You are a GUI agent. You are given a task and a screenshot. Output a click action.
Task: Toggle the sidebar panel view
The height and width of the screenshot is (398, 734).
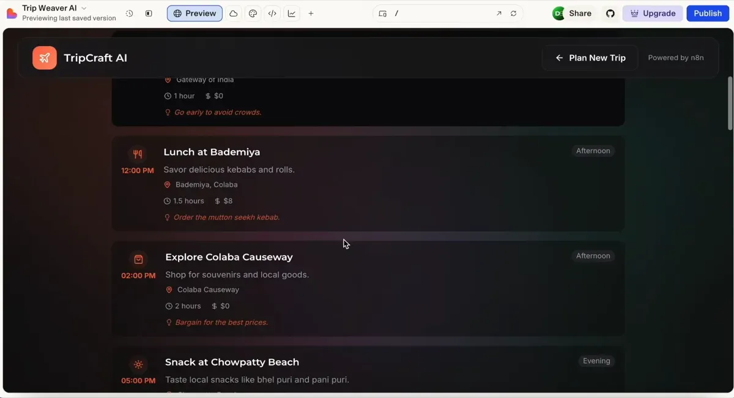[x=149, y=13]
